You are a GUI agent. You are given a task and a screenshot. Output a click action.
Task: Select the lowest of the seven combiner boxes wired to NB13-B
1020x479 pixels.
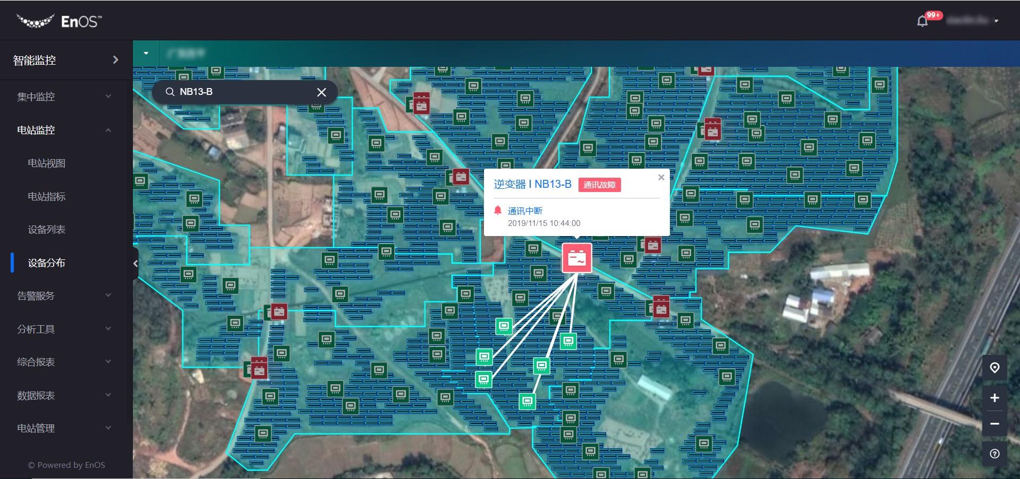(x=527, y=401)
